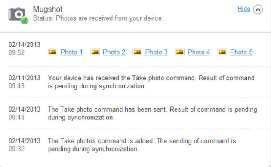The height and width of the screenshot is (167, 271).
Task: Click the status text about received photos
Action: (98, 18)
